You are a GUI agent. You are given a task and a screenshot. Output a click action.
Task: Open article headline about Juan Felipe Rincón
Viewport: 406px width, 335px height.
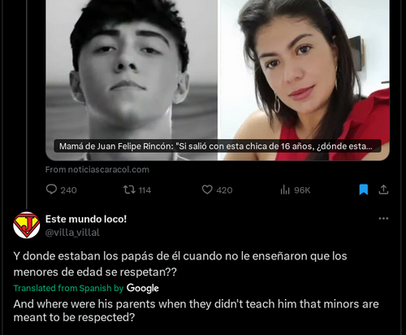216,146
